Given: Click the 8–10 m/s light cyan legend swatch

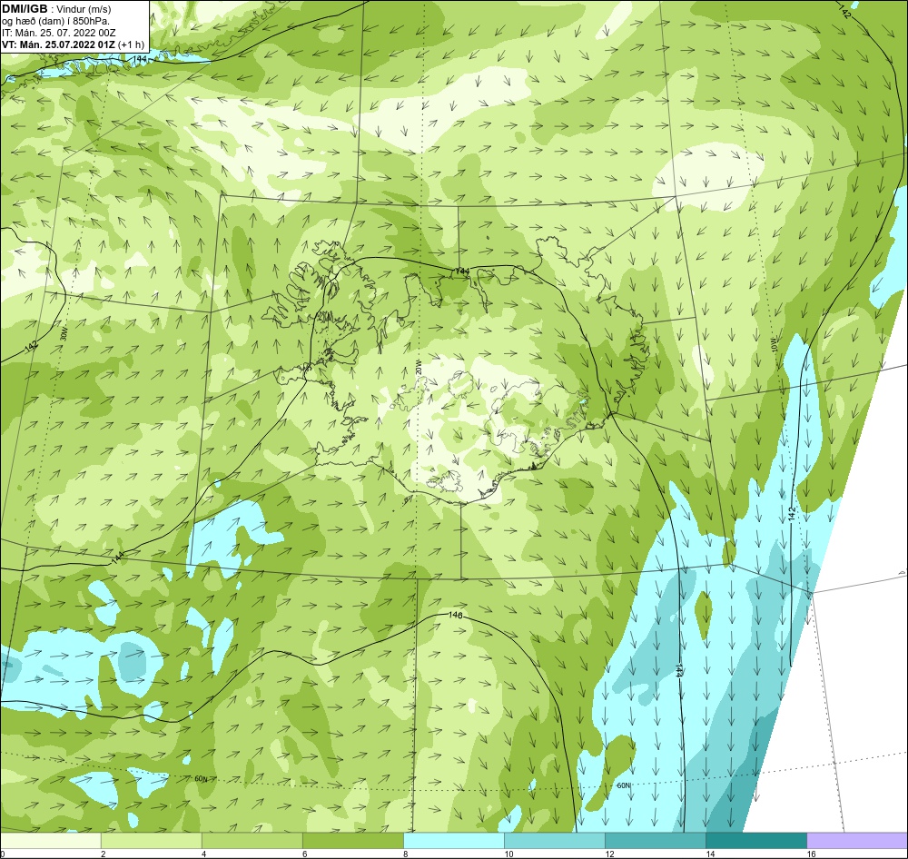Looking at the screenshot, I should pos(453,841).
